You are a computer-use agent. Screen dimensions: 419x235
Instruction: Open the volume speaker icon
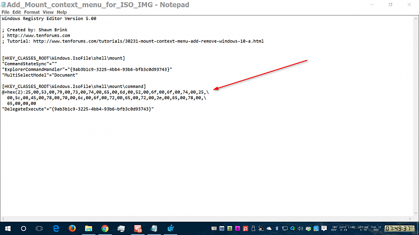(x=301, y=229)
